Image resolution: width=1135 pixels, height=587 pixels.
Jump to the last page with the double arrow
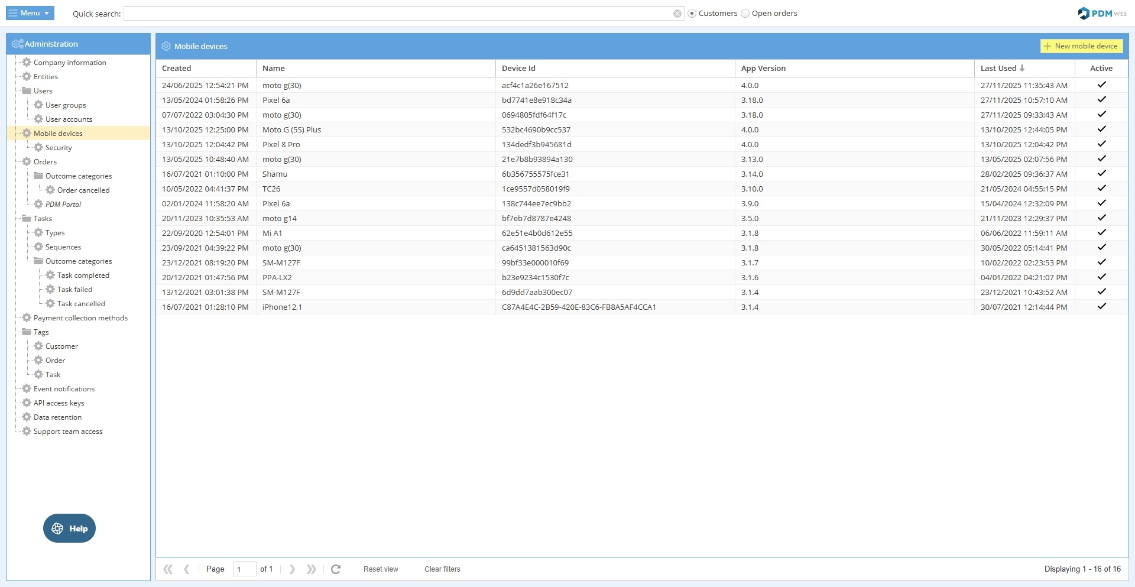click(x=312, y=569)
